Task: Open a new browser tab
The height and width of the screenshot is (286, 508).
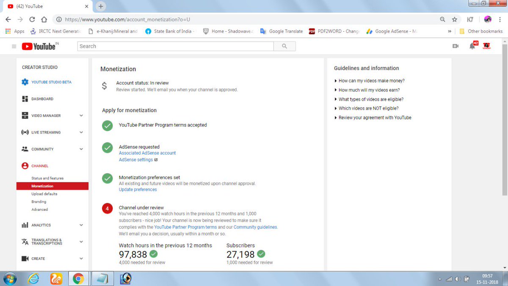Action: click(x=101, y=6)
